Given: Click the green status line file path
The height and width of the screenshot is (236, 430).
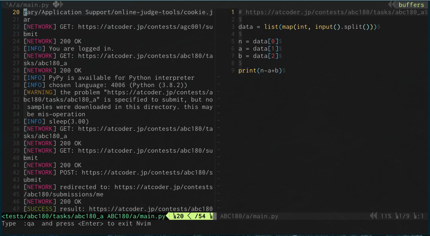Looking at the screenshot, I should (83, 216).
